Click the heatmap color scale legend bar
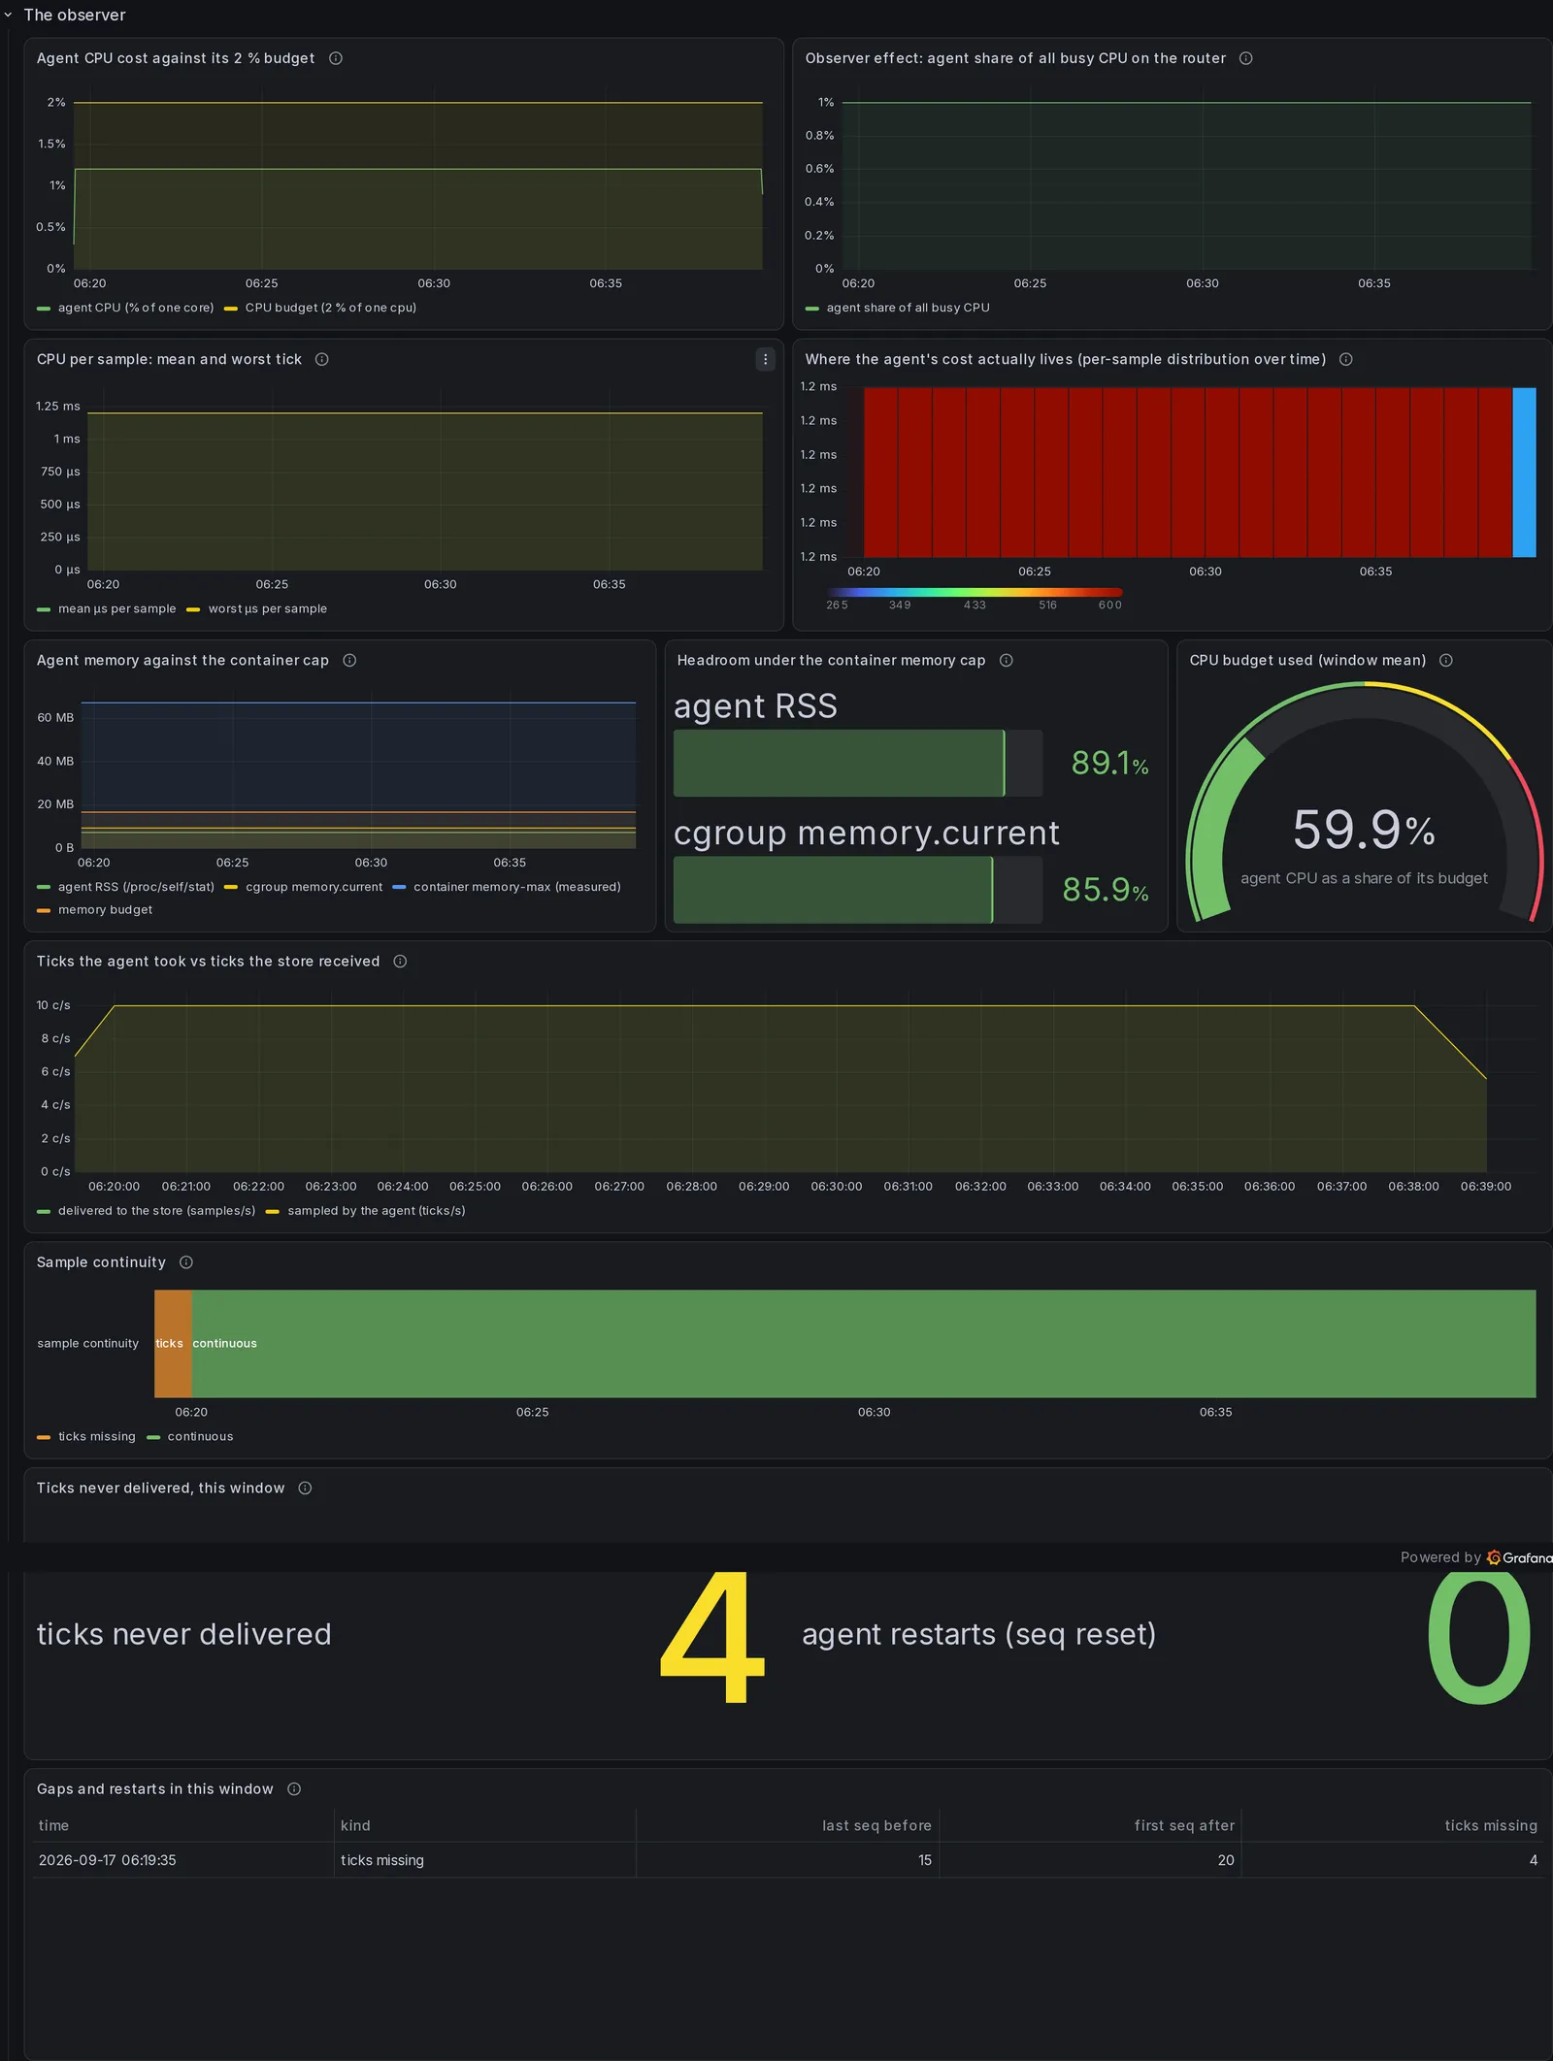Image resolution: width=1553 pixels, height=2061 pixels. tap(975, 592)
